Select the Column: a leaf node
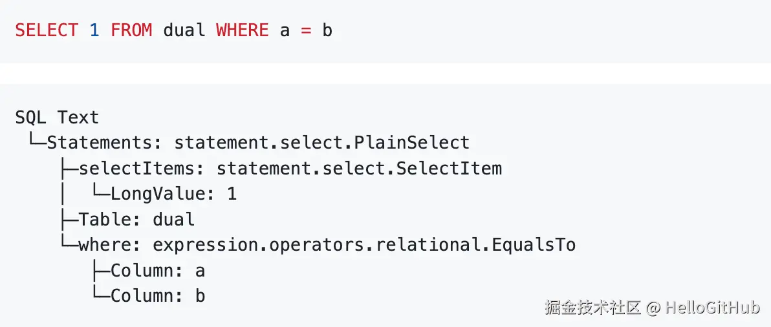Image resolution: width=771 pixels, height=327 pixels. (x=158, y=271)
